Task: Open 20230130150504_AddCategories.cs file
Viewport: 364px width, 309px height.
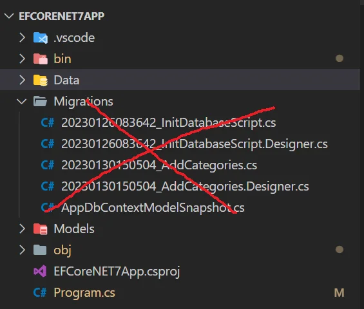Action: tap(159, 165)
